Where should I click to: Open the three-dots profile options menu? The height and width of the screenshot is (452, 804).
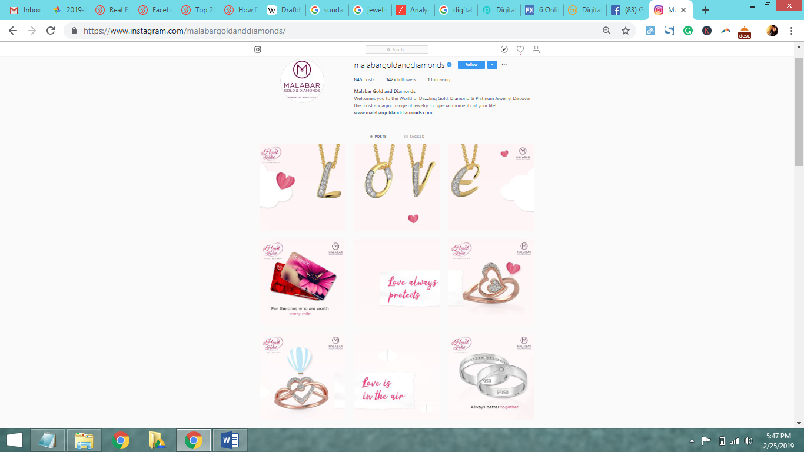(504, 65)
